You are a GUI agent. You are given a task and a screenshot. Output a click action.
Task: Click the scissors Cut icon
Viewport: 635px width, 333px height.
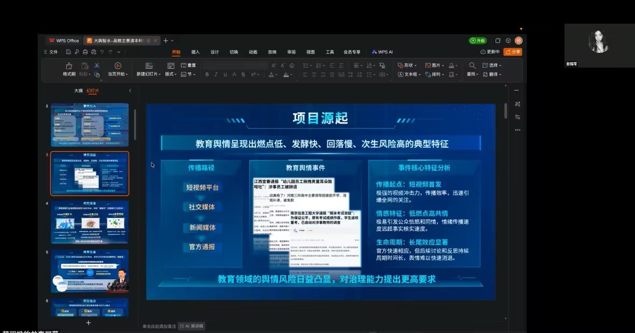coord(97,66)
